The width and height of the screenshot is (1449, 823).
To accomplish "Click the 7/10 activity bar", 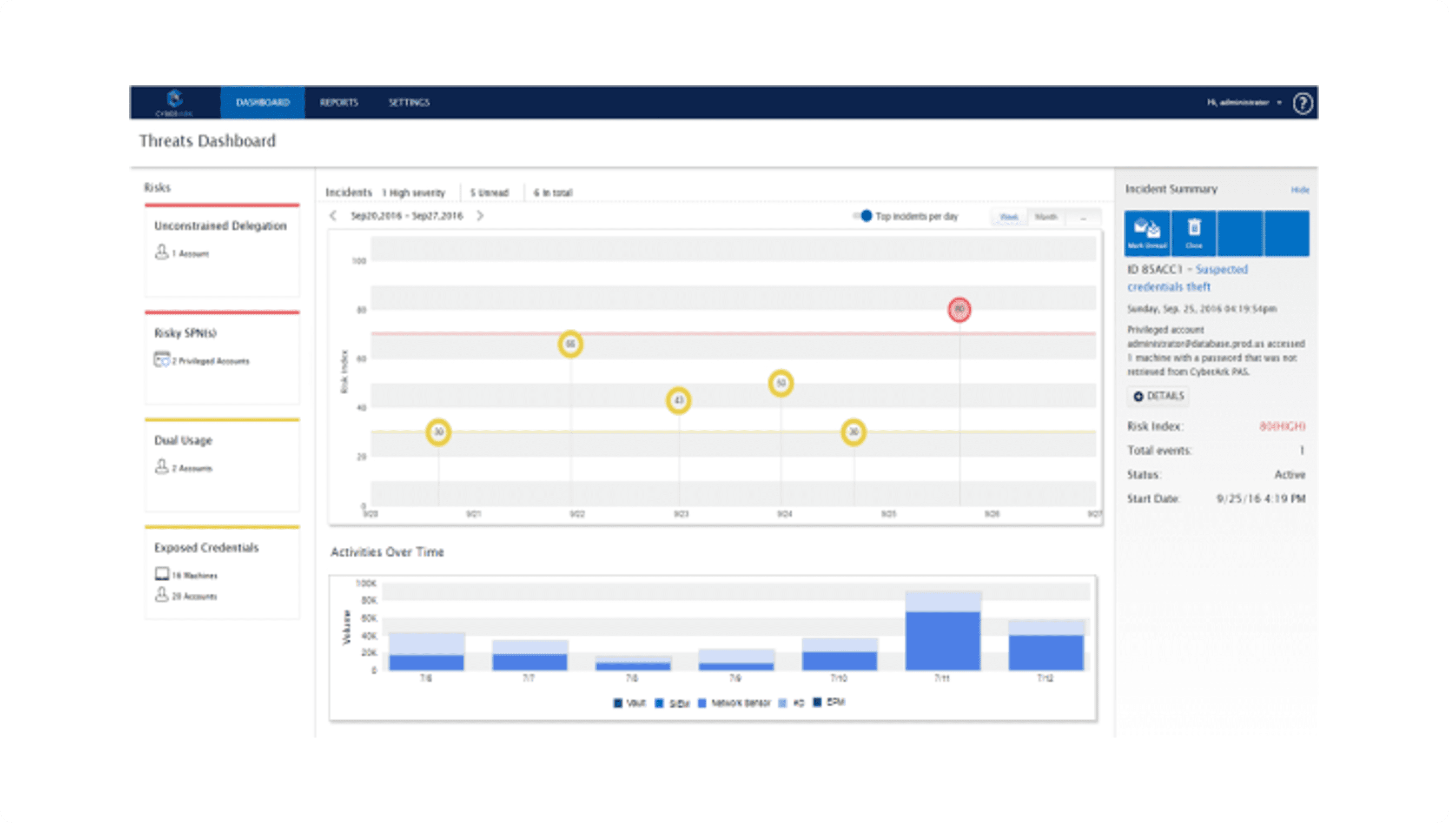I will (839, 654).
